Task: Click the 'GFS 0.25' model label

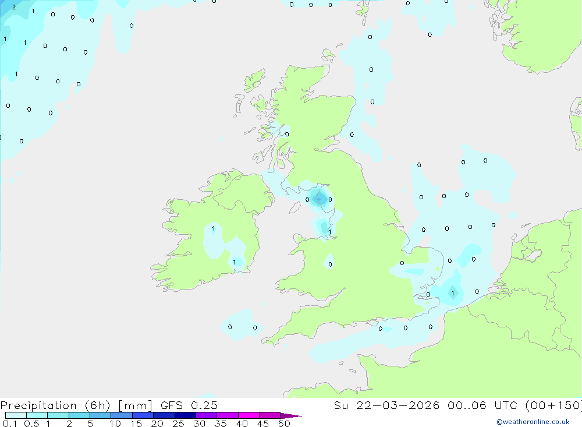Action: [x=189, y=405]
